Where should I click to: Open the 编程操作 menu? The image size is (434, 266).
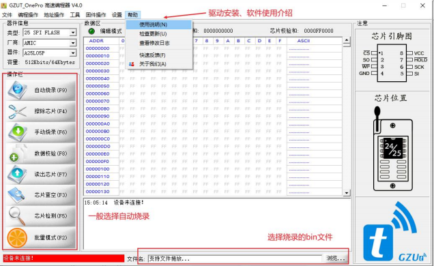click(28, 14)
